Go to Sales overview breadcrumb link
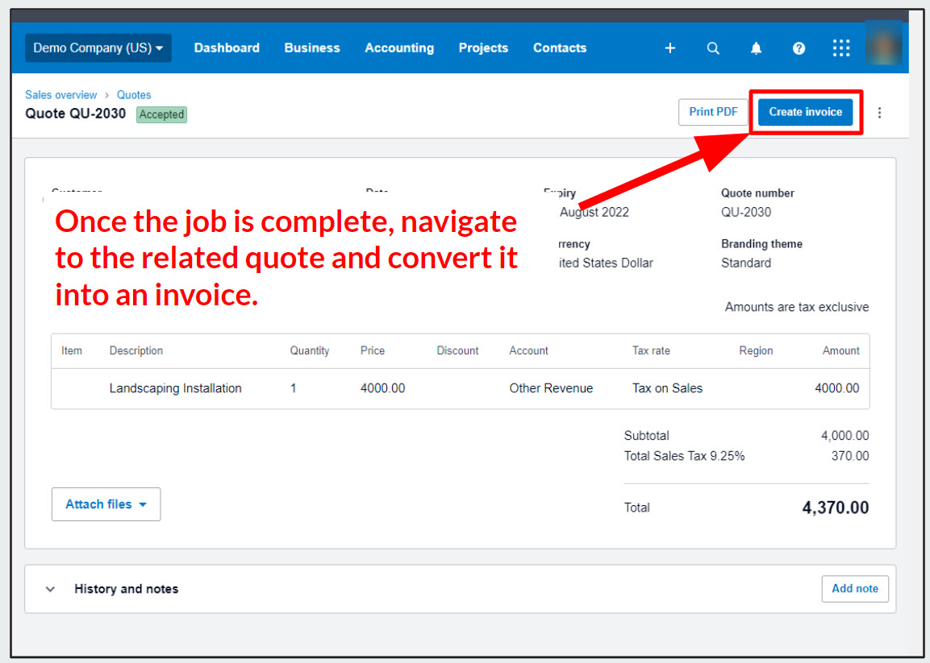This screenshot has height=663, width=930. (x=61, y=95)
